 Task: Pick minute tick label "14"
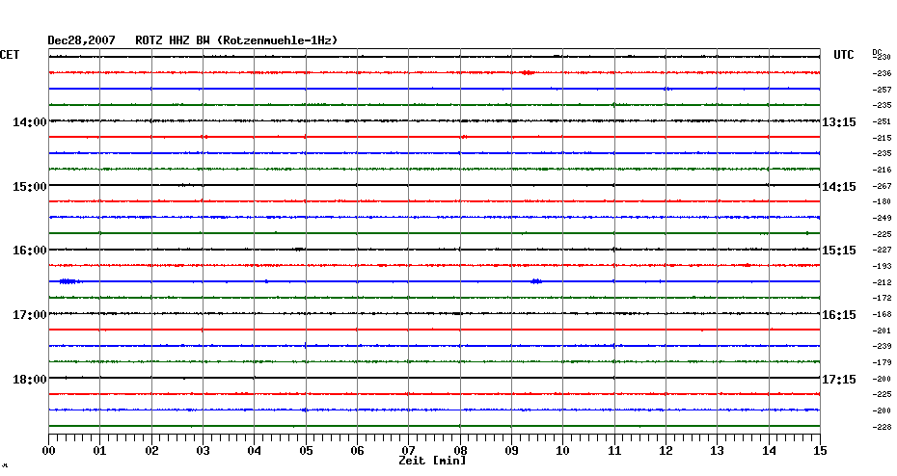769,451
